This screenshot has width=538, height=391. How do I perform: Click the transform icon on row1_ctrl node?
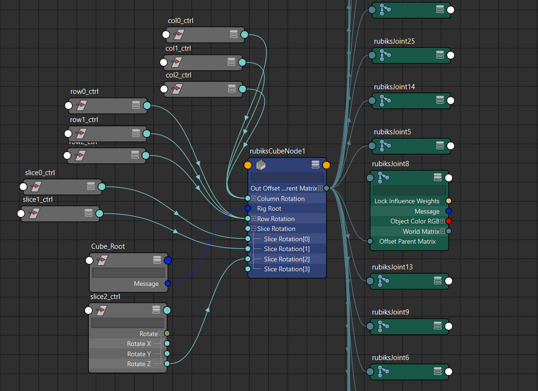coord(81,133)
